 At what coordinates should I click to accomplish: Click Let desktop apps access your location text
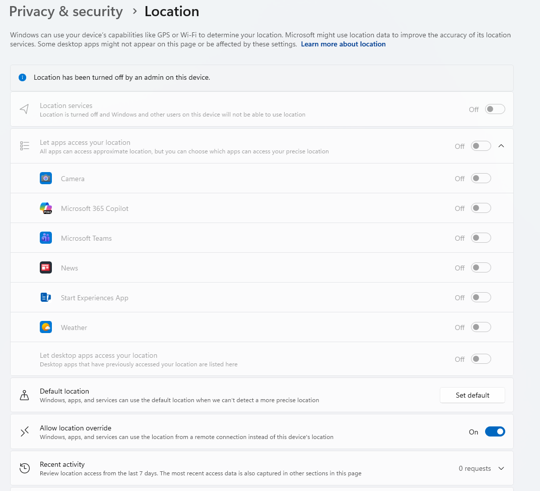coord(98,355)
